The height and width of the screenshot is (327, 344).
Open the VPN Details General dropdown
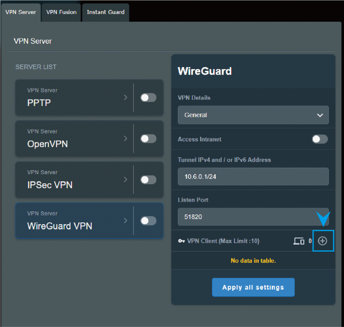click(253, 115)
